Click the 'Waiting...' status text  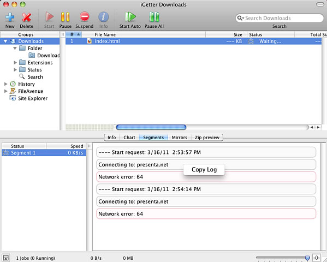point(270,41)
